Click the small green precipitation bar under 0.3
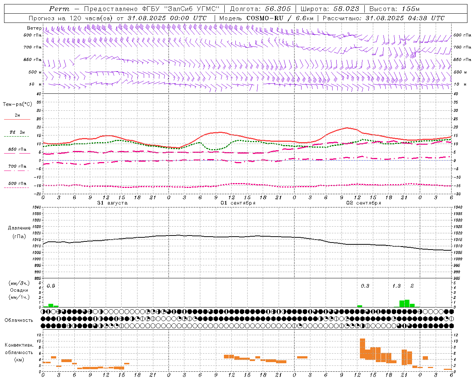Viewport: 473px width, 378px height. [x=360, y=306]
